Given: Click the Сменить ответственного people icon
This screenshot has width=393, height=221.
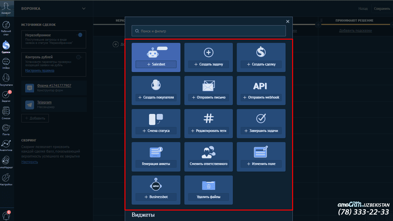Looking at the screenshot, I should click(208, 152).
